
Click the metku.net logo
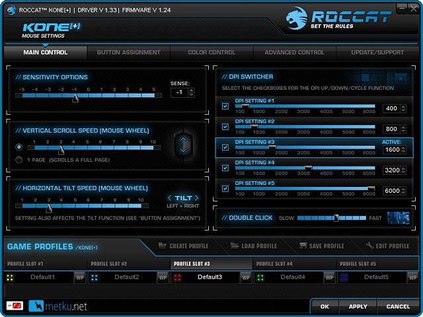pyautogui.click(x=58, y=306)
